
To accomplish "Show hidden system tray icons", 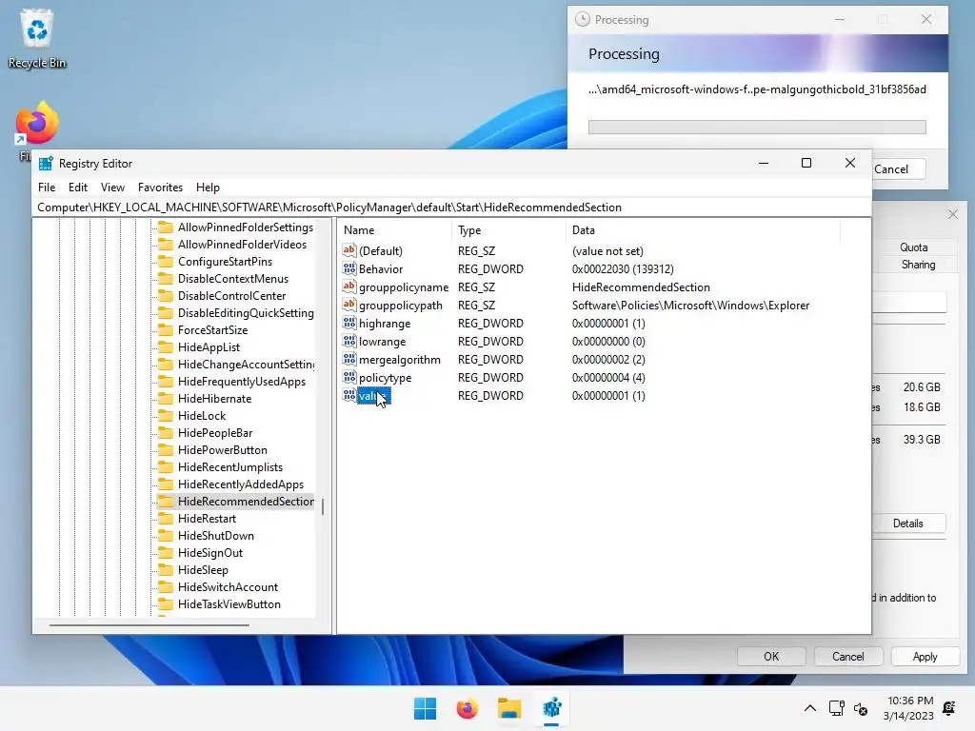I will pyautogui.click(x=809, y=708).
